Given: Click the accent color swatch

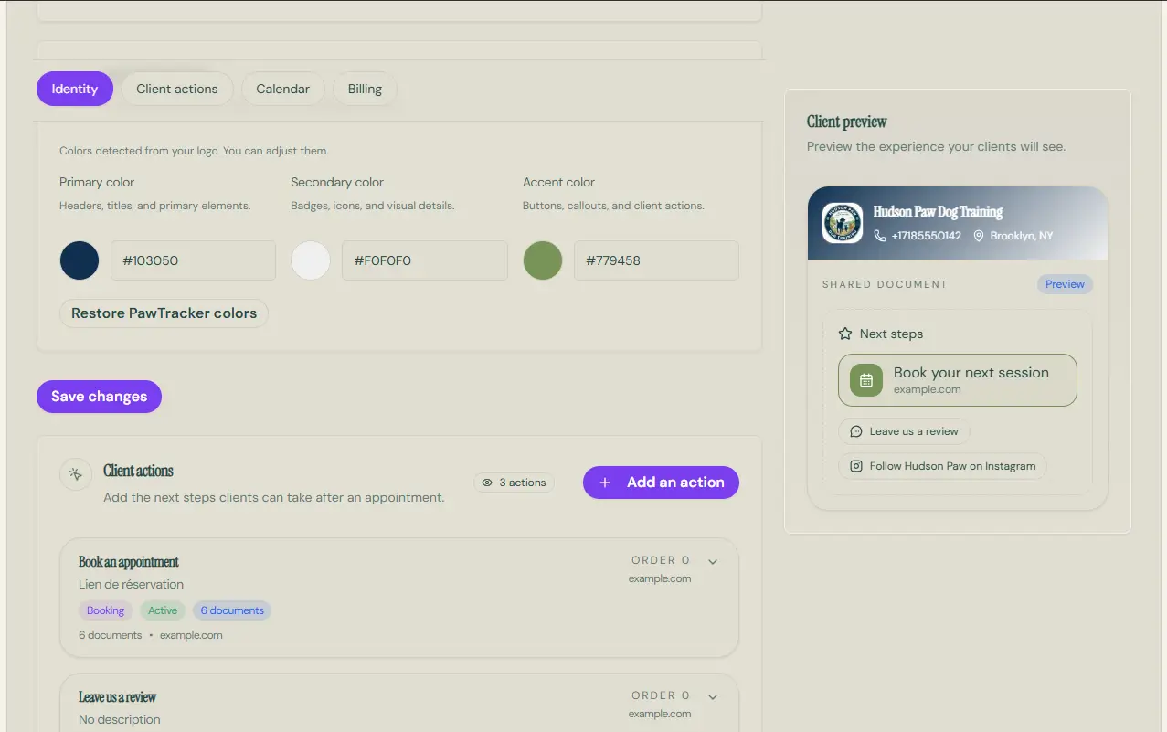Looking at the screenshot, I should tap(543, 260).
